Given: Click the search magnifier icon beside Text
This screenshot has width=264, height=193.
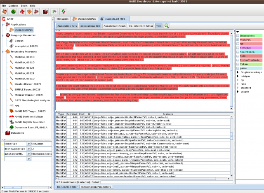Looking at the screenshot, I should [167, 26].
